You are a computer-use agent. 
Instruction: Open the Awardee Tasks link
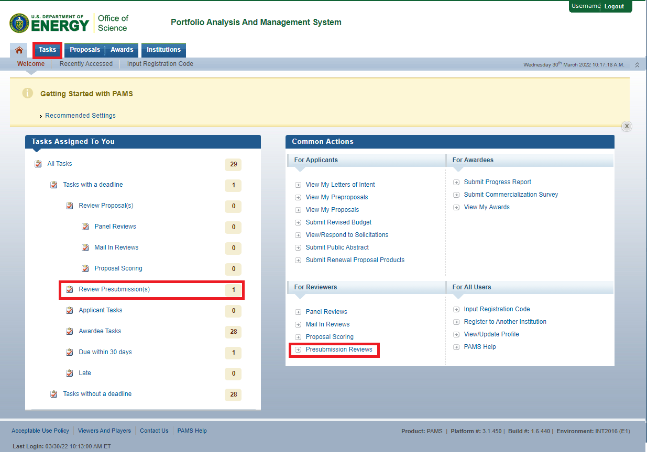click(x=100, y=331)
